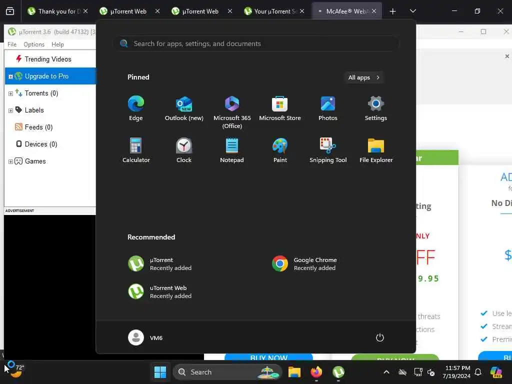Click the power button in Start menu
512x384 pixels.
[x=380, y=337]
